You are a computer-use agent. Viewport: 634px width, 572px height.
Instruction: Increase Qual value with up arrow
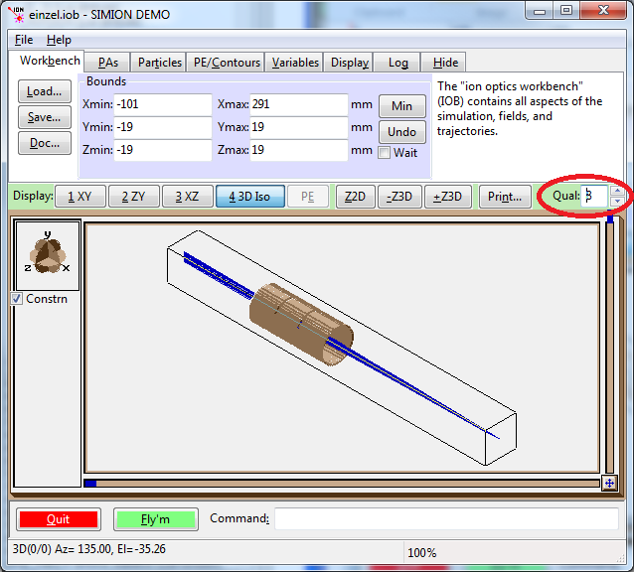(617, 191)
